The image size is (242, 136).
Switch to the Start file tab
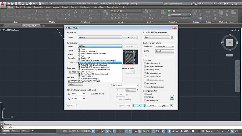point(7,26)
